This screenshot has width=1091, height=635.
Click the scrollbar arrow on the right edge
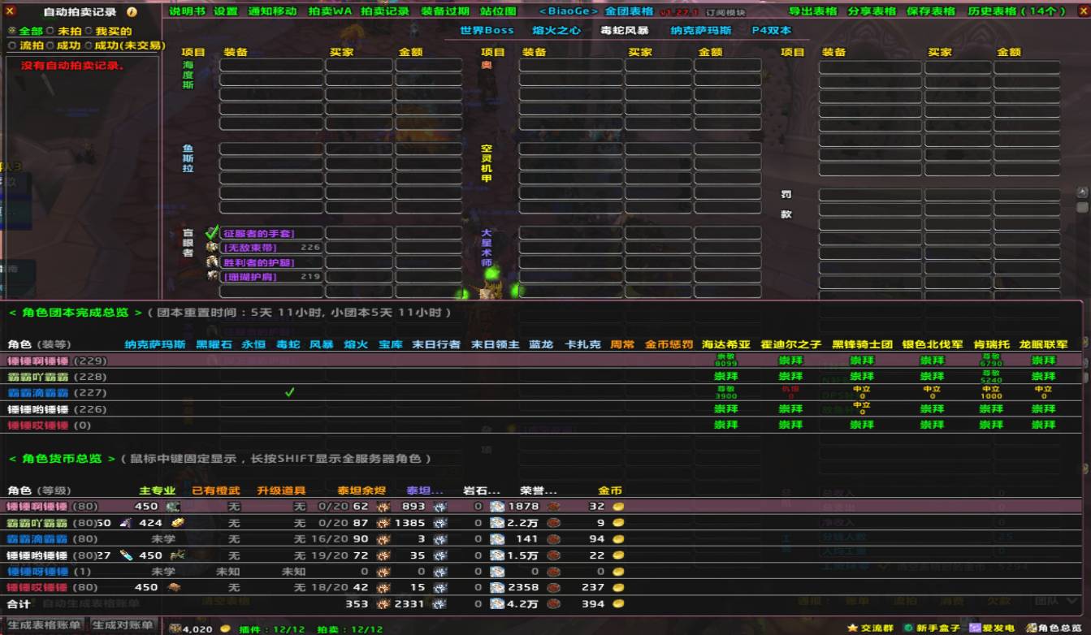(x=1082, y=192)
